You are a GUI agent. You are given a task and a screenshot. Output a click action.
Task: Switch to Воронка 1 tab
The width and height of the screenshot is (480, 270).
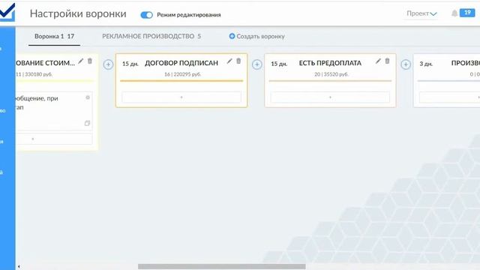click(54, 36)
